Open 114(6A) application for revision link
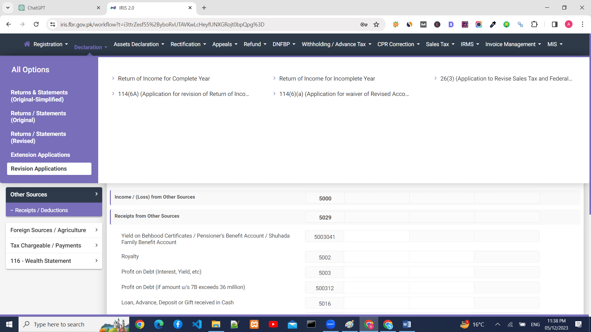This screenshot has width=591, height=332. tap(183, 94)
